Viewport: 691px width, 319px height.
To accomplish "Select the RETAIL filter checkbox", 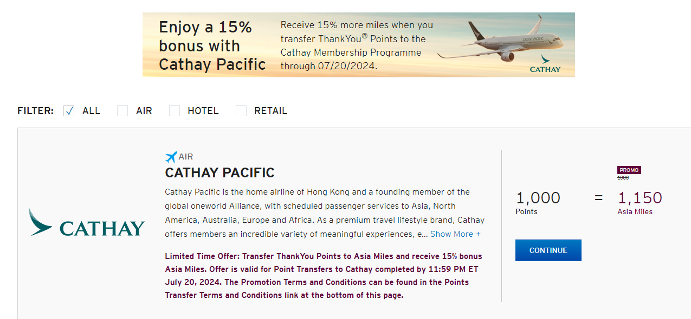I will 241,111.
